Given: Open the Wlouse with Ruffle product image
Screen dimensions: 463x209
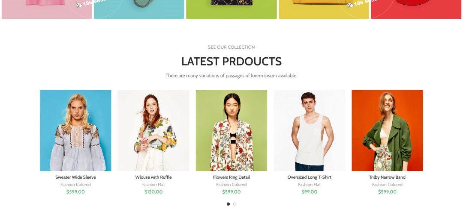Looking at the screenshot, I should (x=153, y=130).
